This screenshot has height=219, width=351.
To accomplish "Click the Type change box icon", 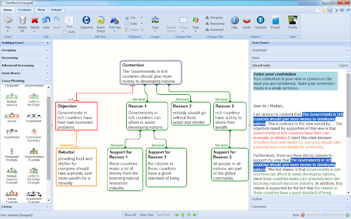I will 195,20.
